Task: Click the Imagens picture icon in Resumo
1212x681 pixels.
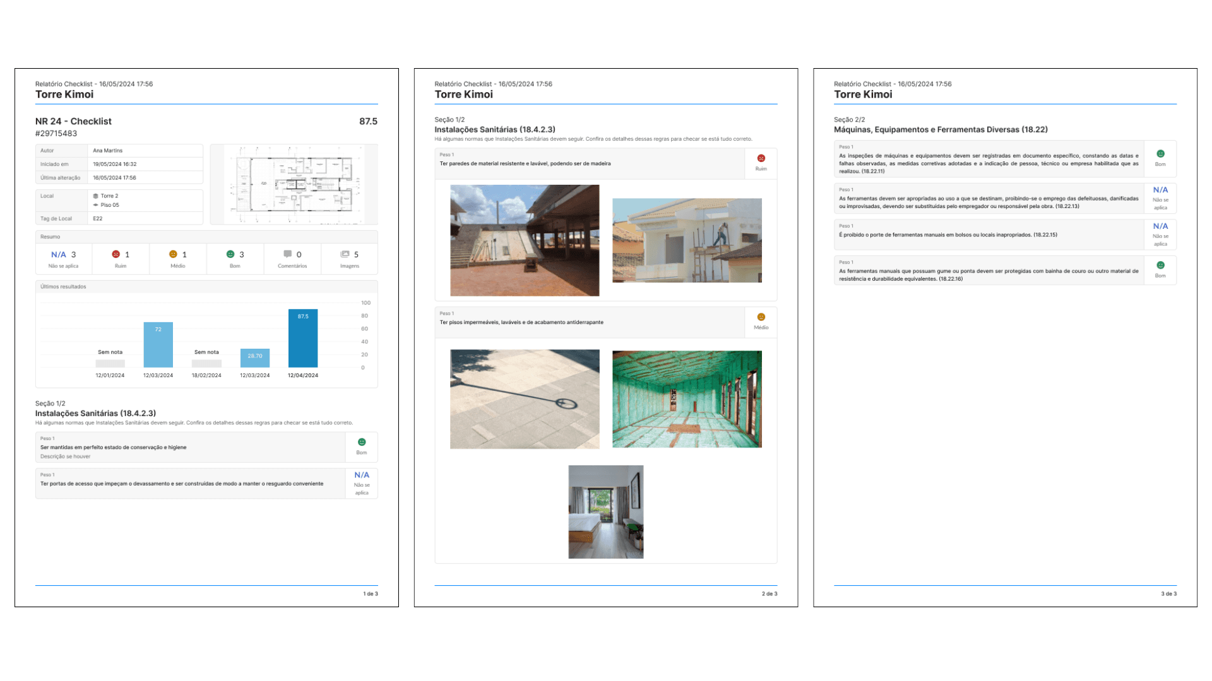Action: [x=345, y=254]
